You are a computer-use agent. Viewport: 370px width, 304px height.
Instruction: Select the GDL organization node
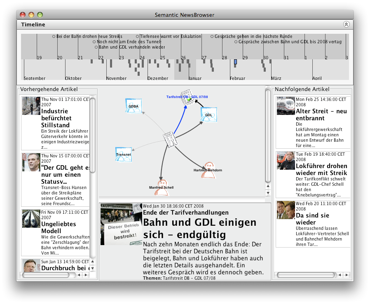click(208, 115)
